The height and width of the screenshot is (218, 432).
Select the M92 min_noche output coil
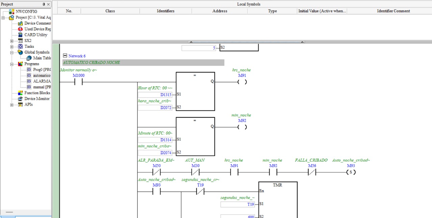(x=242, y=127)
